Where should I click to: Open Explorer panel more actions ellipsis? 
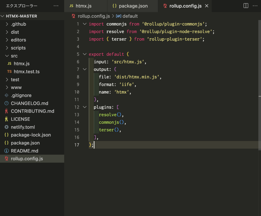coord(56,6)
